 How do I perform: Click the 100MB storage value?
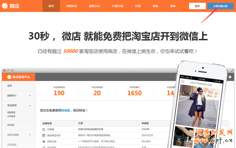click(145, 129)
